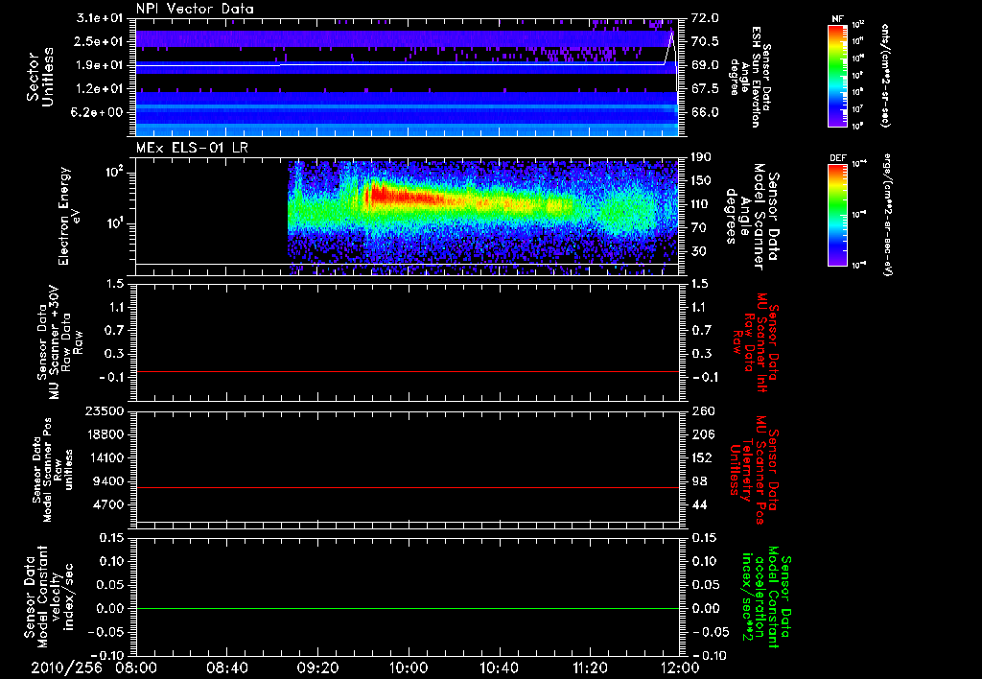Click the NF color scale bar
The height and width of the screenshot is (679, 982).
click(838, 75)
